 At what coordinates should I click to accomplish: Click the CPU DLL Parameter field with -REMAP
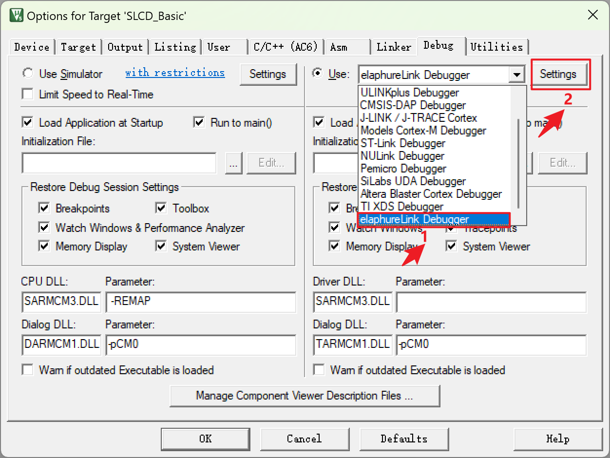click(x=200, y=302)
